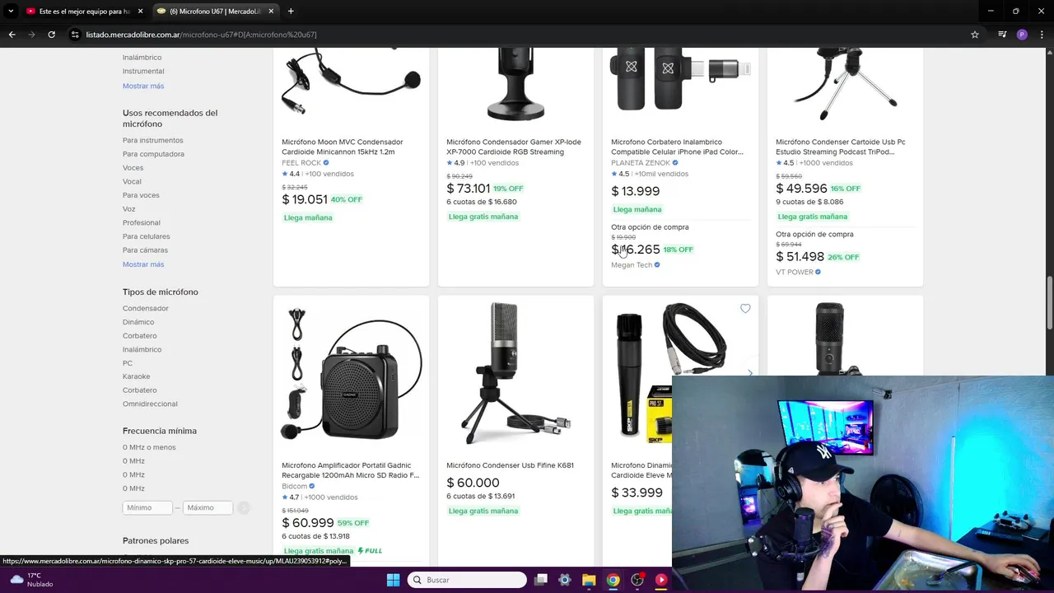Open Google Chrome from the taskbar

613,580
